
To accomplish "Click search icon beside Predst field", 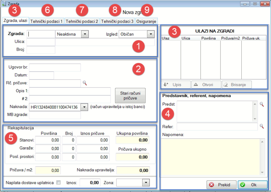I will click(x=261, y=104).
